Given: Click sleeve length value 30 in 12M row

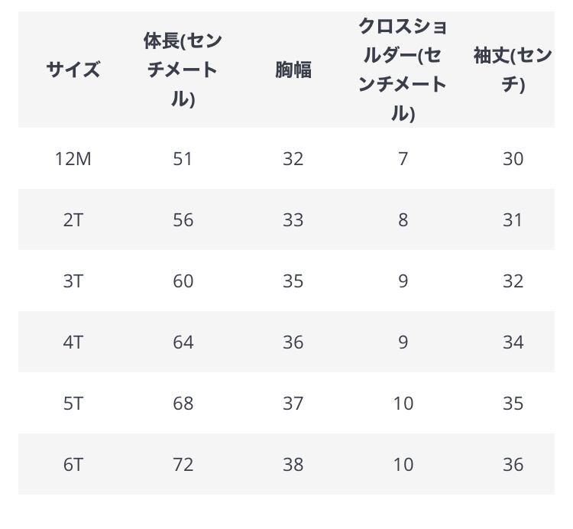Looking at the screenshot, I should pos(513,159).
